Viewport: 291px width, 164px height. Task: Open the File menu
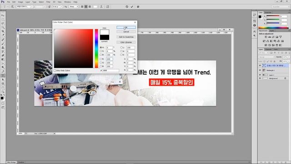click(x=9, y=2)
